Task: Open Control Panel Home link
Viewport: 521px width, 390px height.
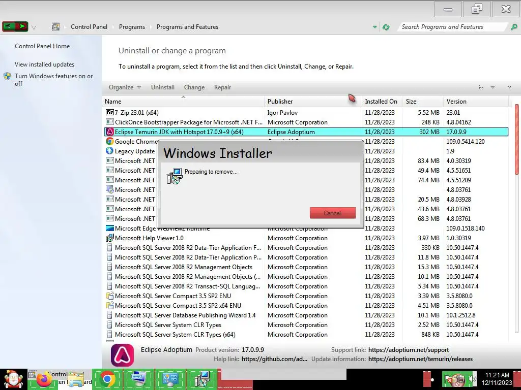Action: (42, 46)
